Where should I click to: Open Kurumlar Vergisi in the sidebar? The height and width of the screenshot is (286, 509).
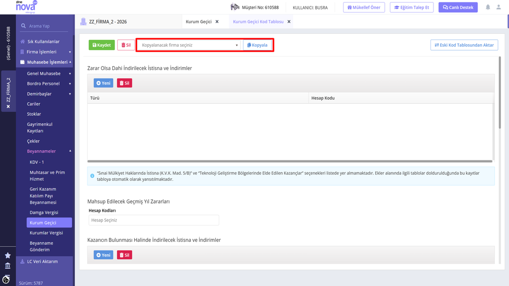[x=46, y=233]
